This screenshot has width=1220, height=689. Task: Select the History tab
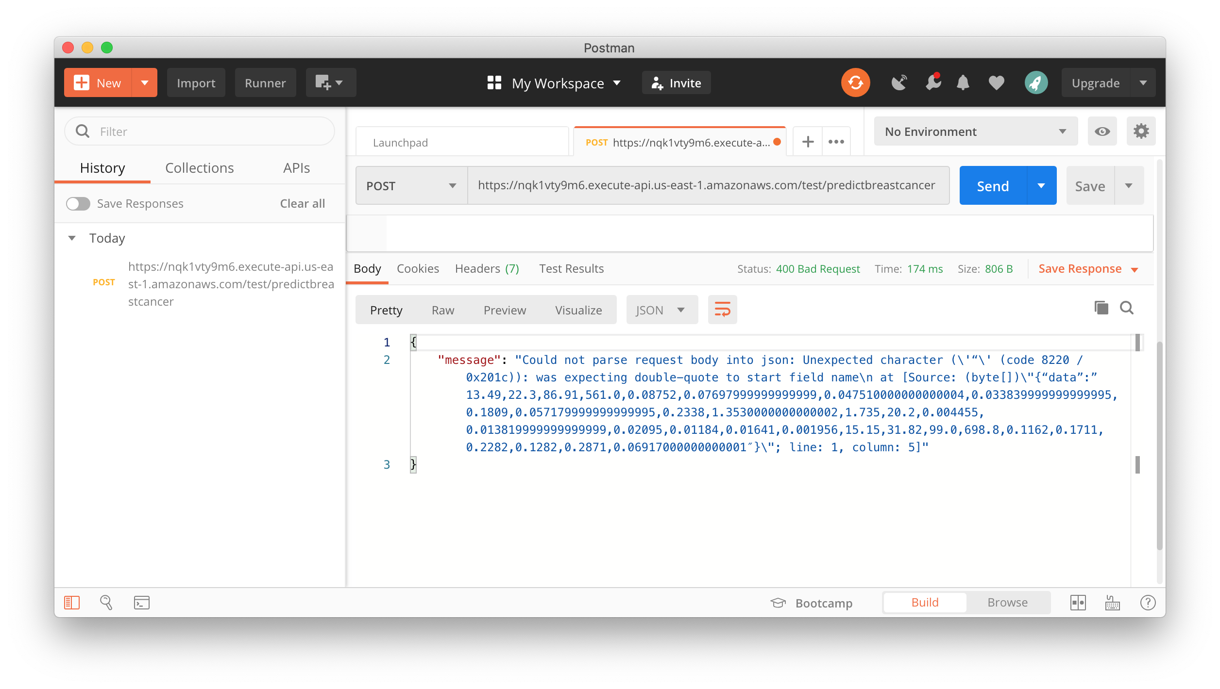(x=102, y=168)
